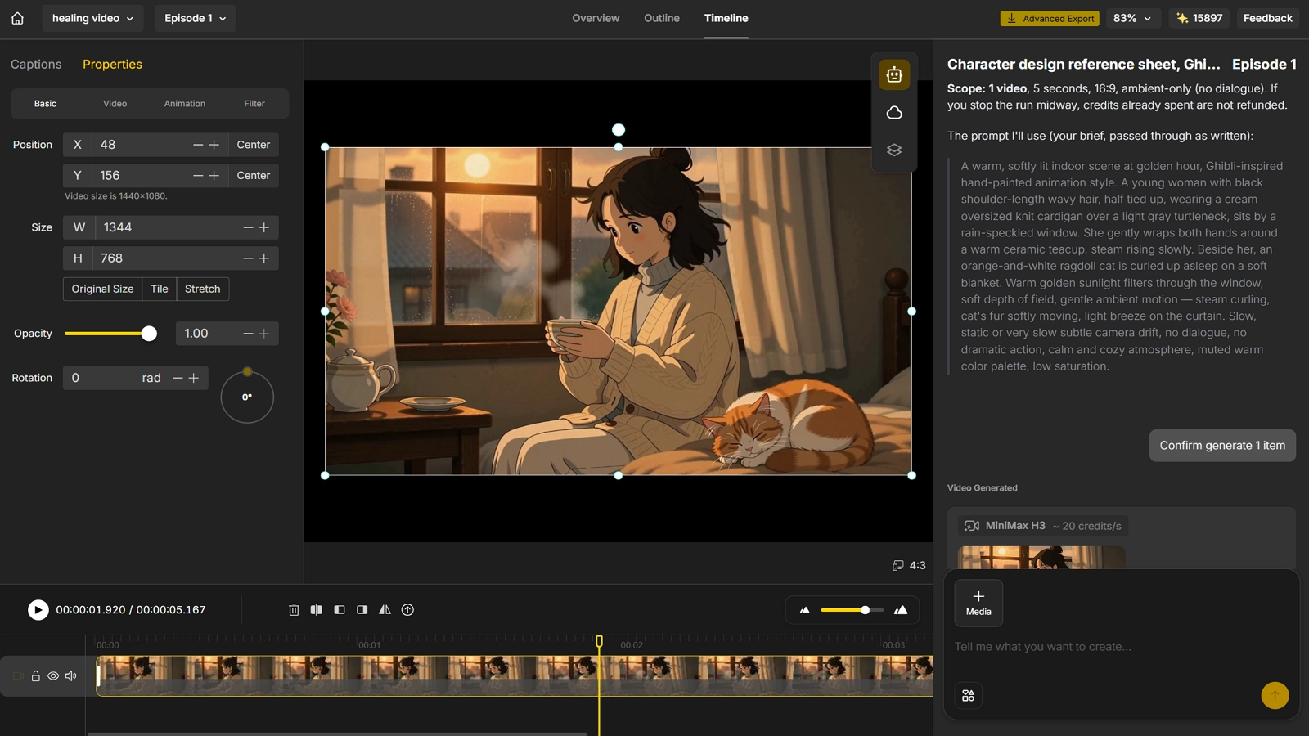This screenshot has width=1309, height=736.
Task: Mute the track audio speaker icon
Action: 71,676
